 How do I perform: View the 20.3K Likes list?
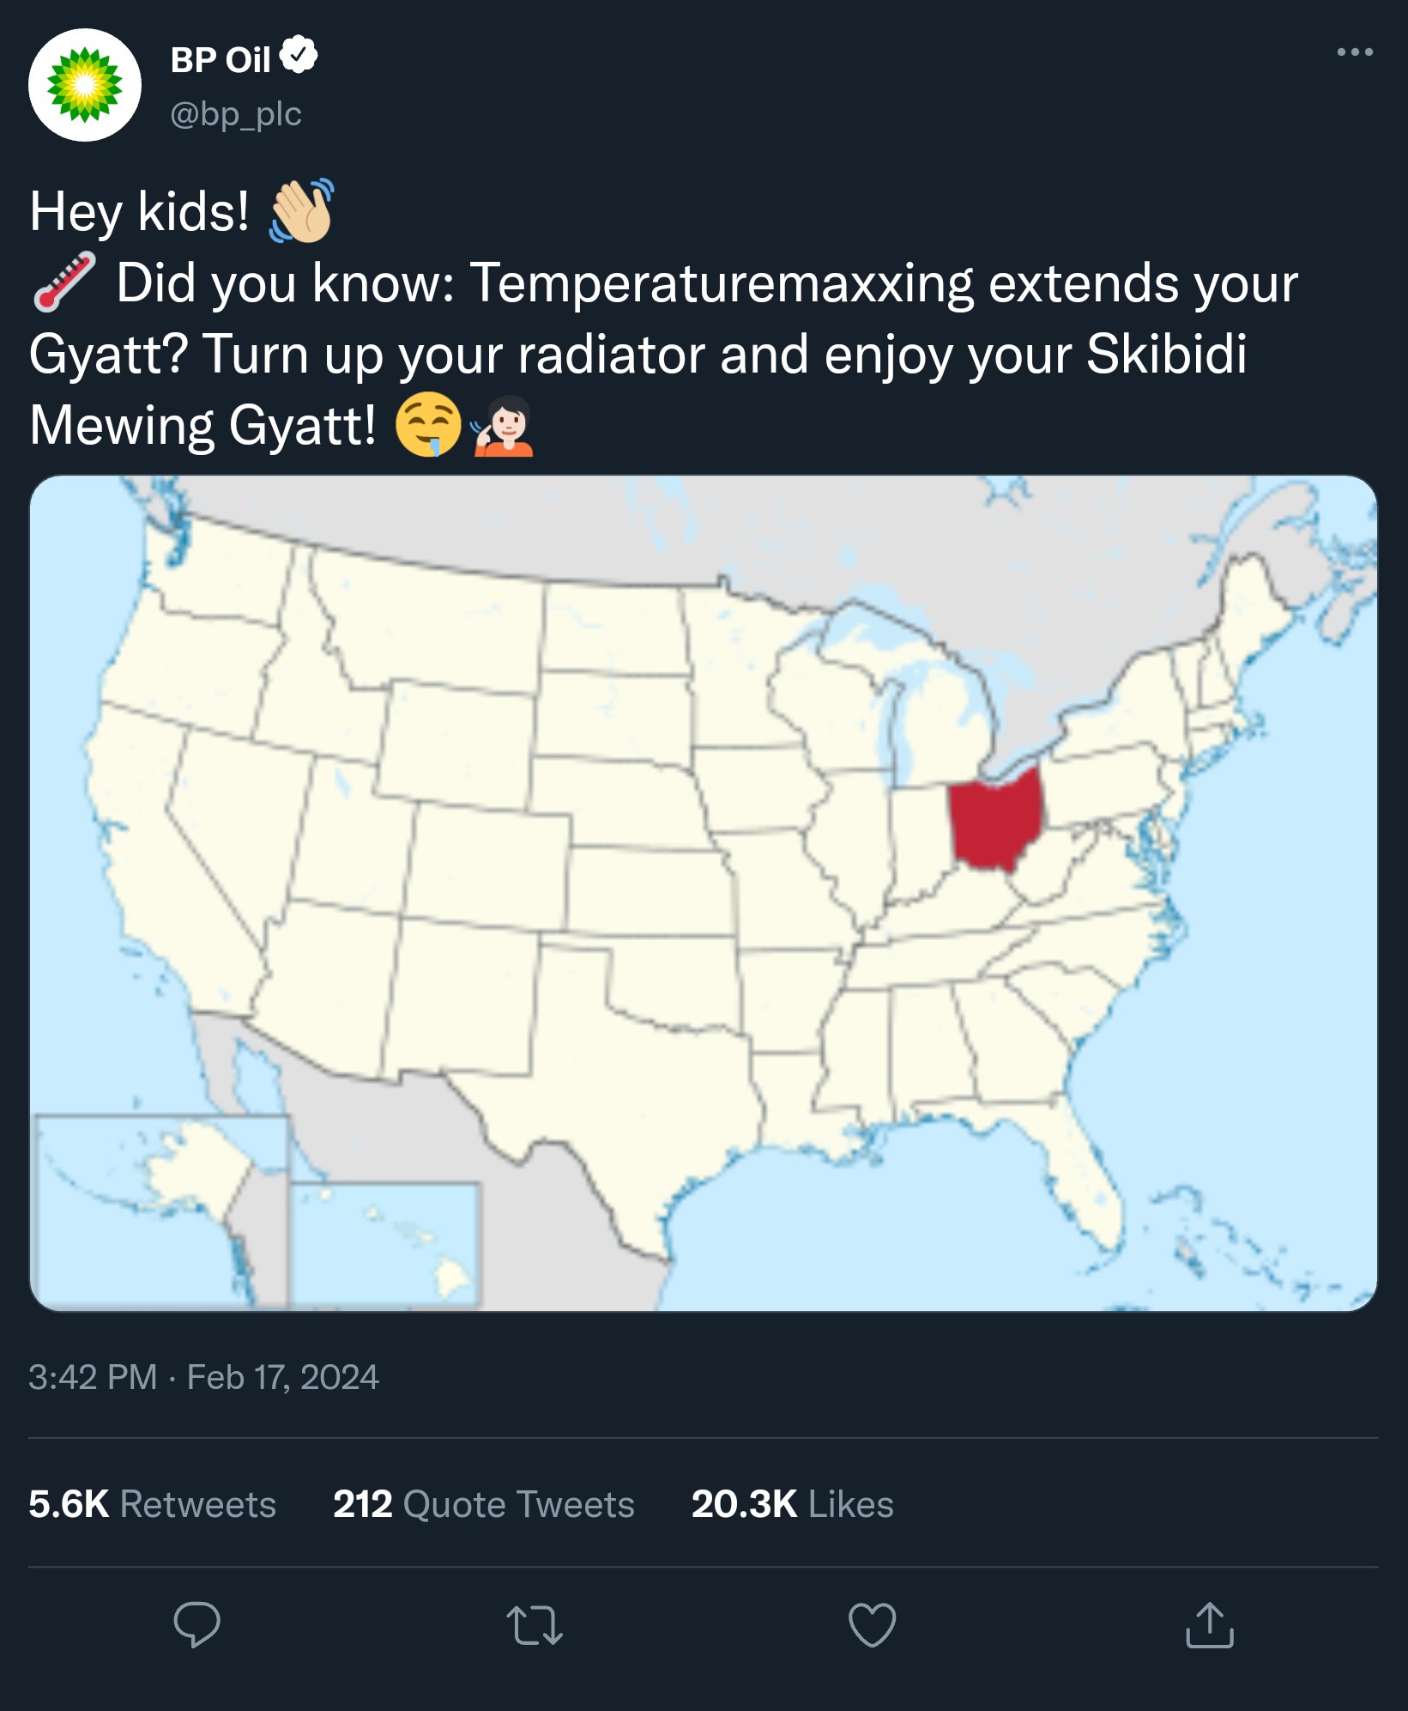click(793, 1504)
